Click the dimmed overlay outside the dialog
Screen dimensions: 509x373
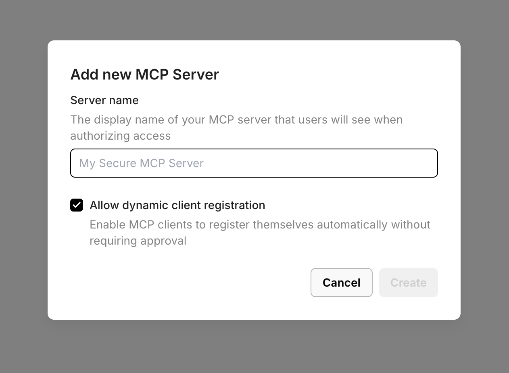click(24, 186)
